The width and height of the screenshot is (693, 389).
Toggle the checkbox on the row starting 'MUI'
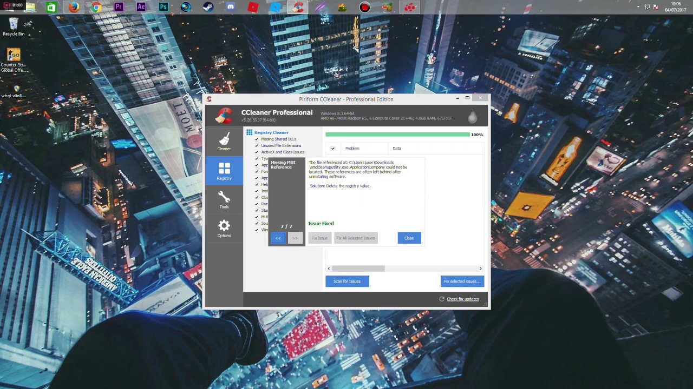click(x=257, y=217)
